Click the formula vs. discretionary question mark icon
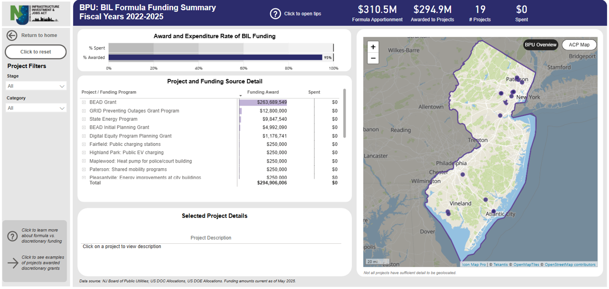 (x=12, y=236)
